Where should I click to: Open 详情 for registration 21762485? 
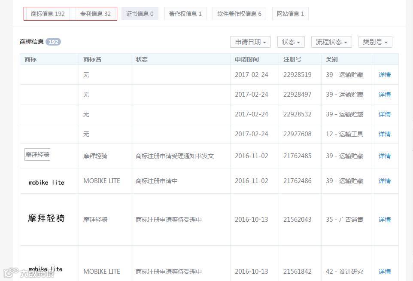pyautogui.click(x=385, y=156)
